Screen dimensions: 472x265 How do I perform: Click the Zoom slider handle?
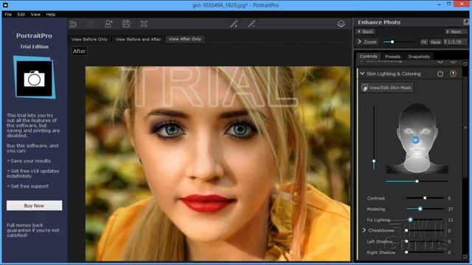392,42
